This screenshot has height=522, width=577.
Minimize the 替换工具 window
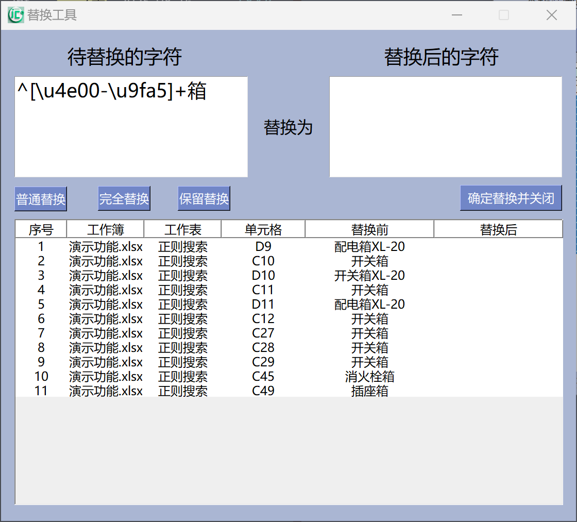pos(456,15)
